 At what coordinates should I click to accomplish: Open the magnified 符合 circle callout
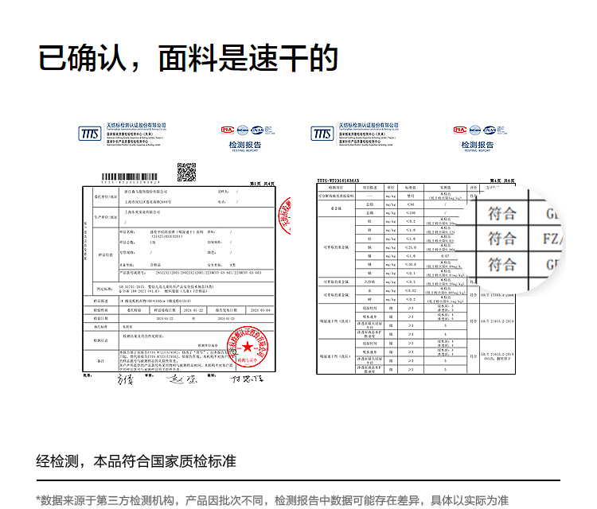click(510, 239)
